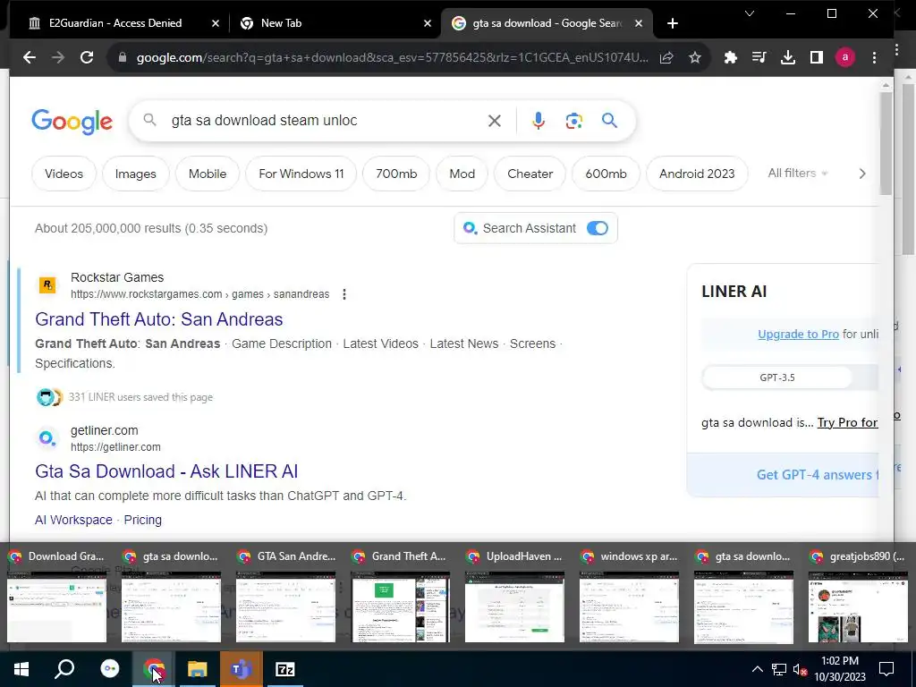This screenshot has height=687, width=916.
Task: Submit search with blue magnifier icon
Action: pyautogui.click(x=609, y=121)
